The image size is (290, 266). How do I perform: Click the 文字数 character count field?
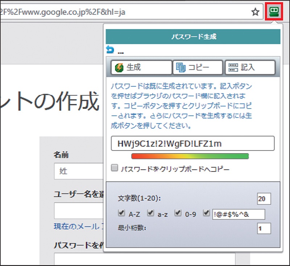pos(264,199)
